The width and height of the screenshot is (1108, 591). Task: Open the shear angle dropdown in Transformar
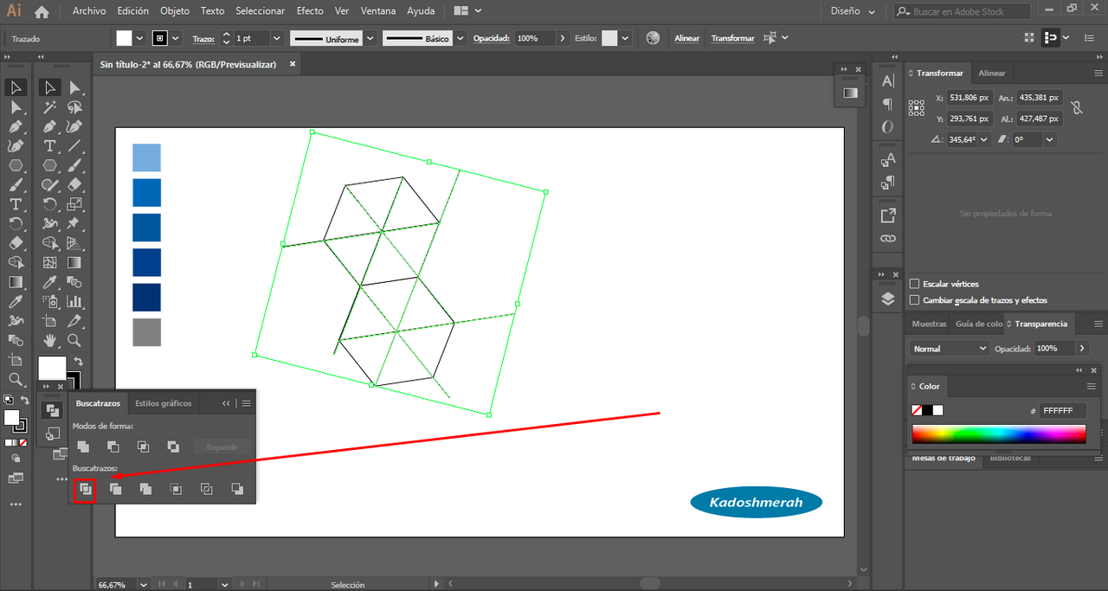tap(1050, 139)
